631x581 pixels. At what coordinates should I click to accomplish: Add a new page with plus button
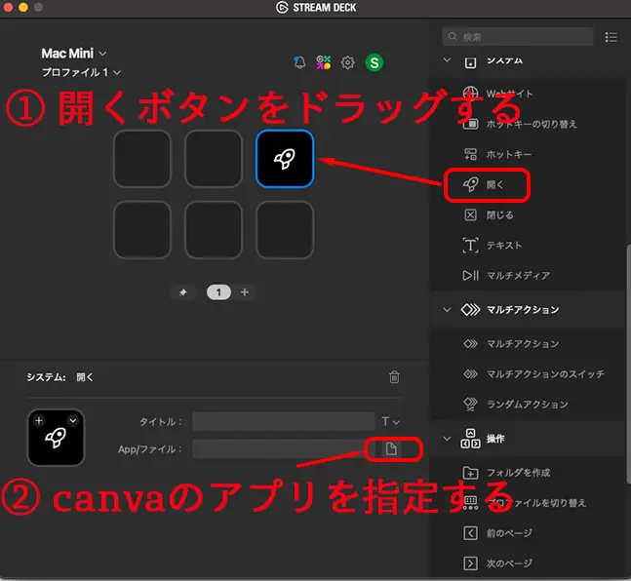pyautogui.click(x=245, y=292)
